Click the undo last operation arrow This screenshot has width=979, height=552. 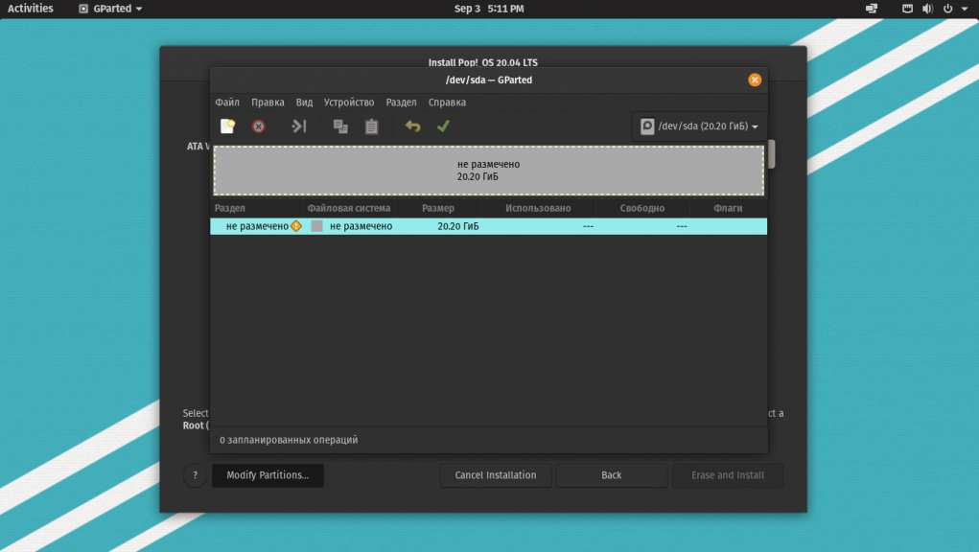pyautogui.click(x=412, y=126)
